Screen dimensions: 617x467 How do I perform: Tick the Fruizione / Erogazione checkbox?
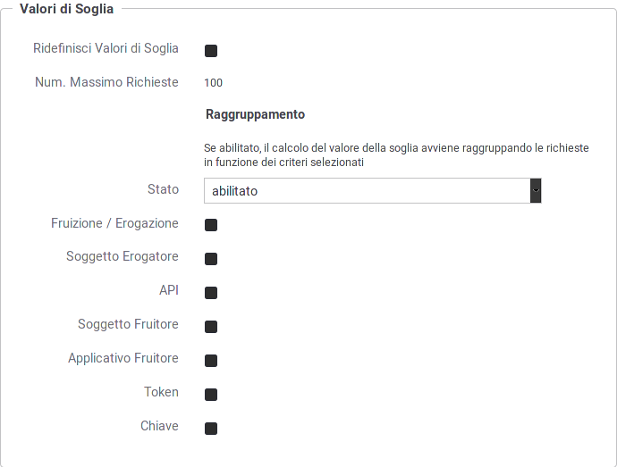tap(211, 225)
